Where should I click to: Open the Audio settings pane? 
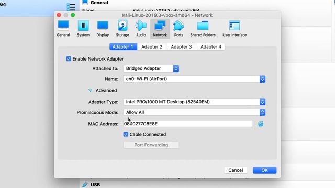(141, 29)
